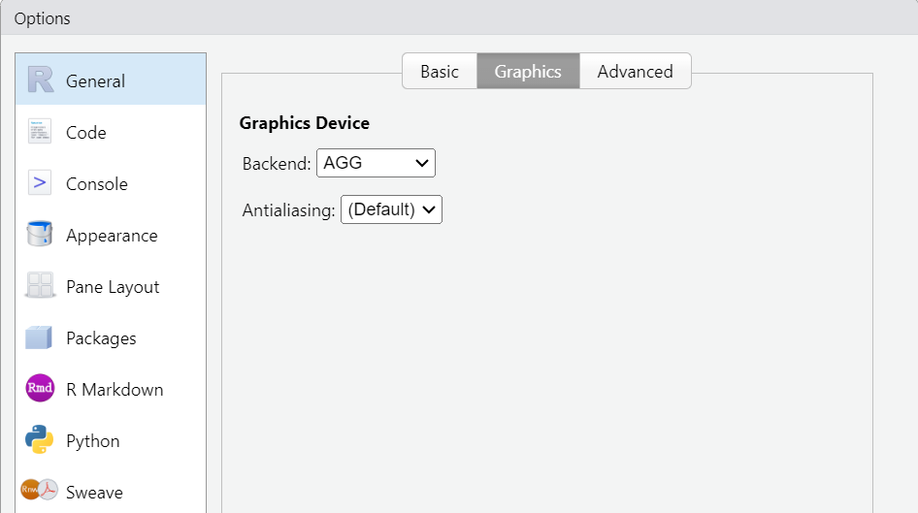Open the Console prompt icon
The height and width of the screenshot is (513, 918).
coord(40,183)
